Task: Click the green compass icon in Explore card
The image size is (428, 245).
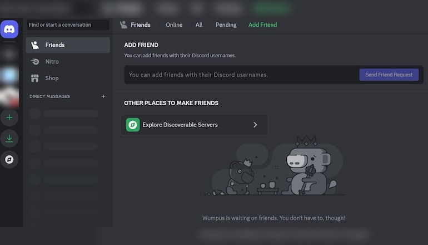Action: click(133, 125)
